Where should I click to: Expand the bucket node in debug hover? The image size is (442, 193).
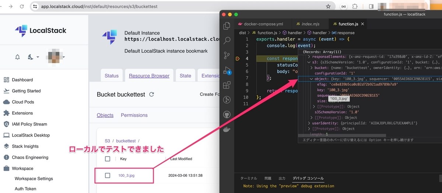click(312, 68)
